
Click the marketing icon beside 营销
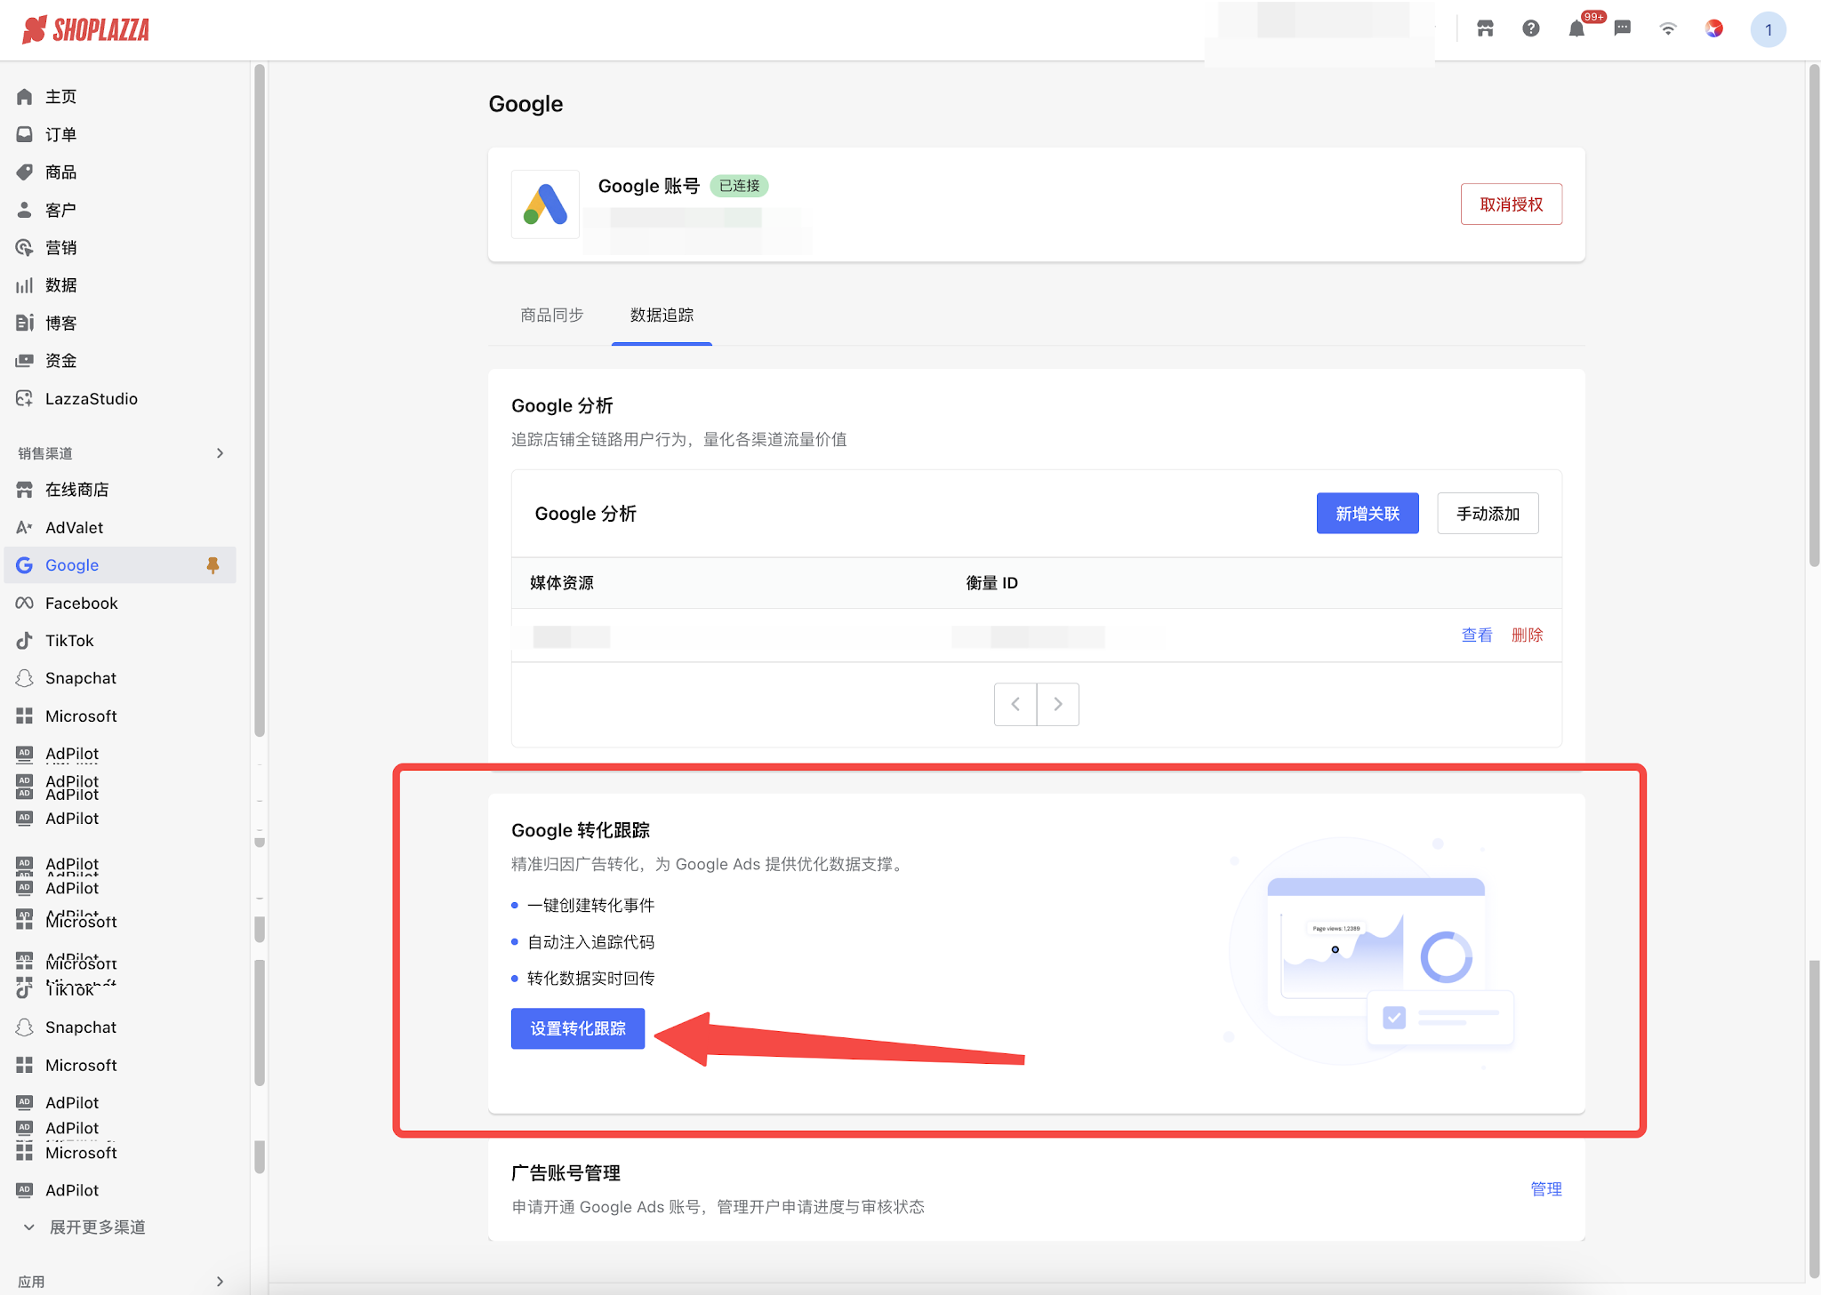point(24,247)
